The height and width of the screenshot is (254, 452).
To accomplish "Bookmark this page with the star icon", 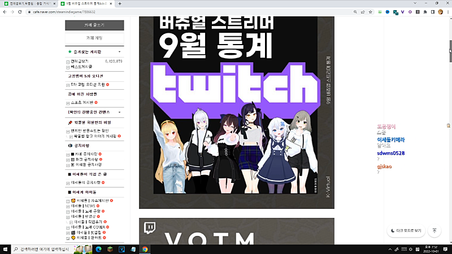I will tap(371, 12).
